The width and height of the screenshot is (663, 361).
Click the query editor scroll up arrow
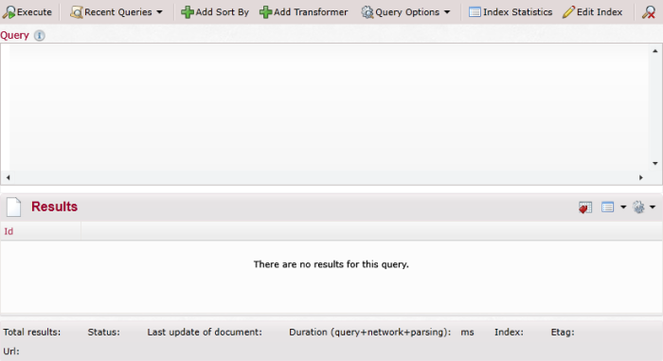click(x=655, y=51)
